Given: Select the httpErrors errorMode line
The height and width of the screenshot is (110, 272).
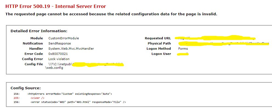Looking at the screenshot, I should coord(70,94).
